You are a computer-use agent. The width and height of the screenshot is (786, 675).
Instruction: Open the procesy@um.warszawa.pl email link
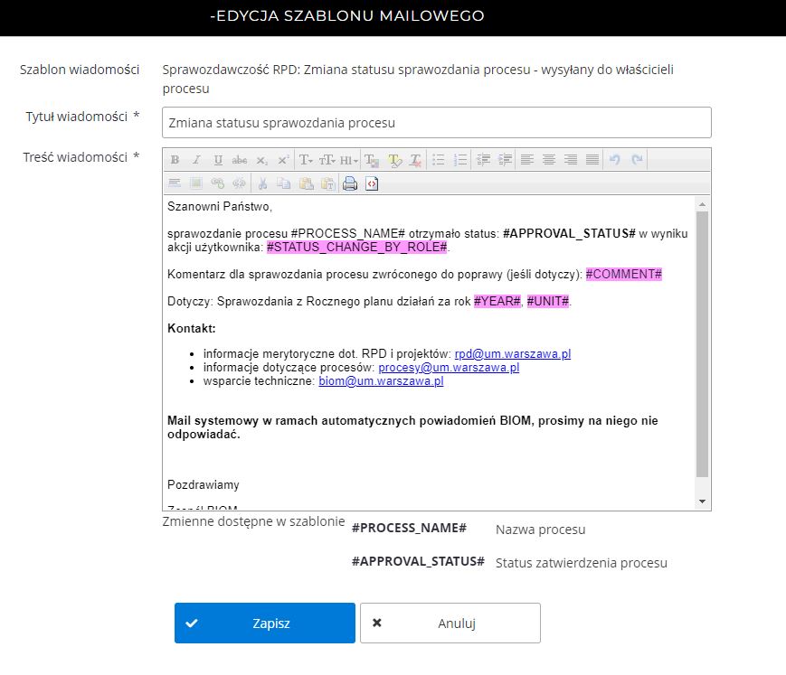[x=449, y=368]
